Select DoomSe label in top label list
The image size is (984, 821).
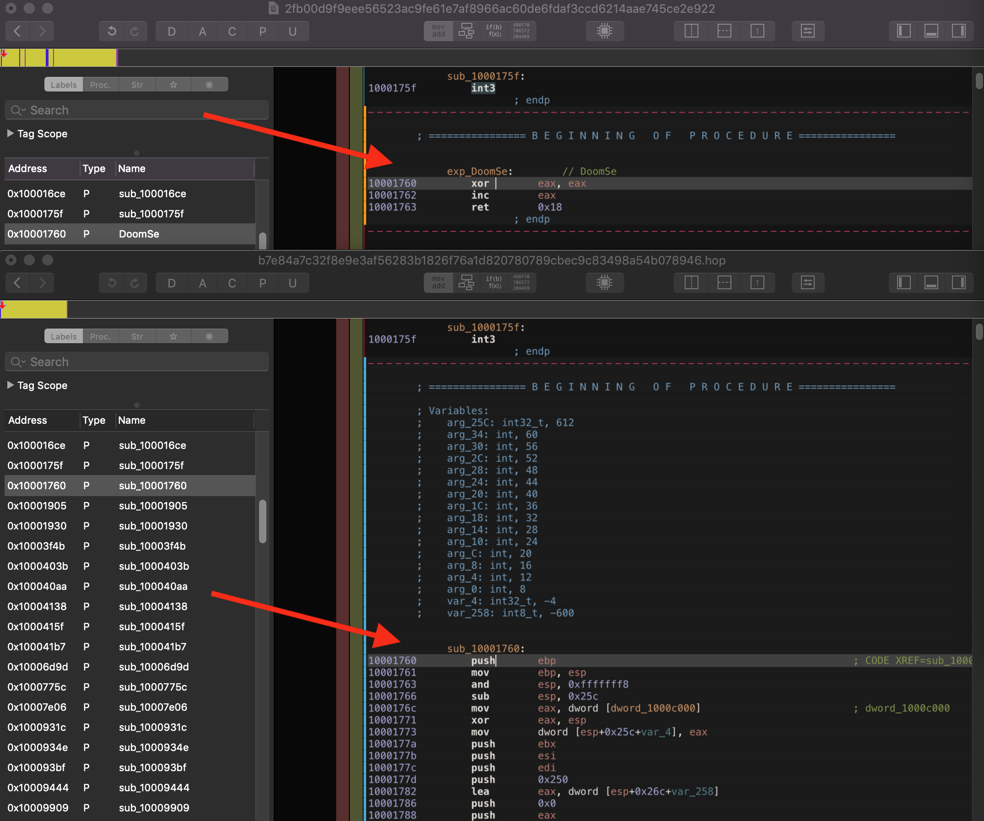point(139,233)
